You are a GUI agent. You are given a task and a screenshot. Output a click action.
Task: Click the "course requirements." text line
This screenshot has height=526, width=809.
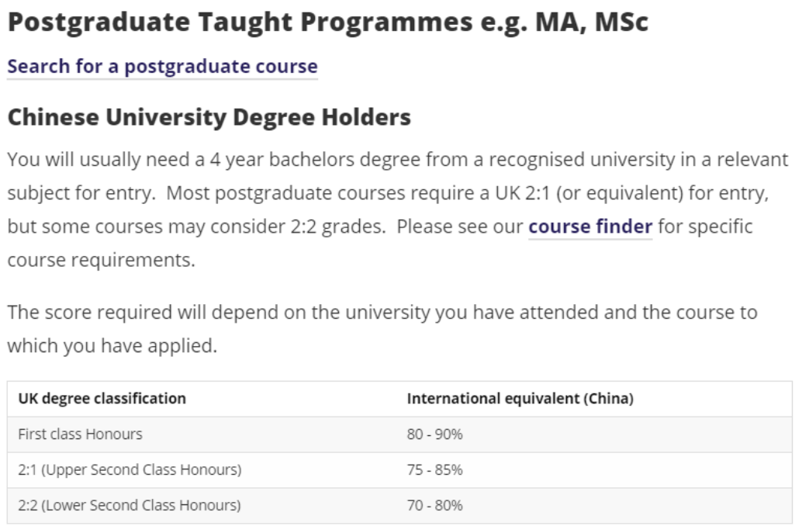point(101,261)
